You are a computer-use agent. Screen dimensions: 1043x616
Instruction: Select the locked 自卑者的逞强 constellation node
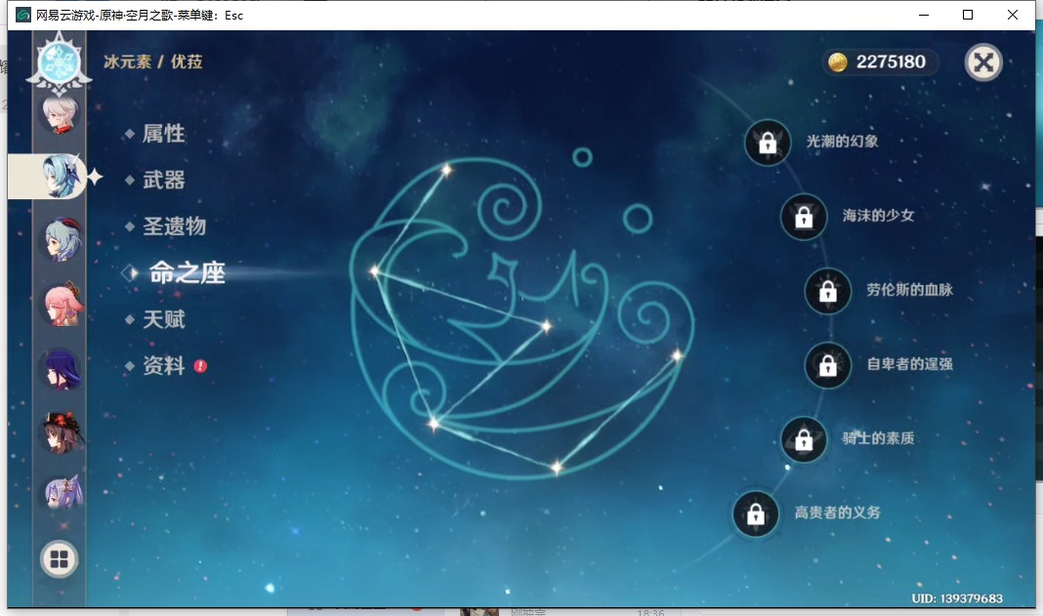pyautogui.click(x=828, y=365)
